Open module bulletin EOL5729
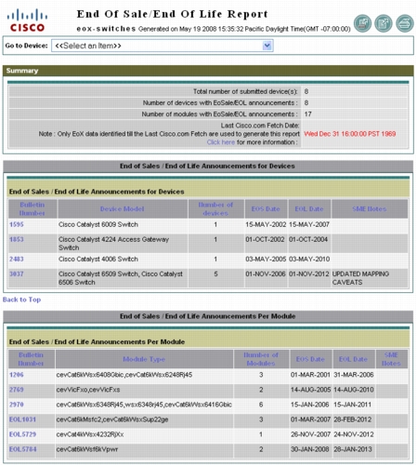This screenshot has width=417, height=466. pyautogui.click(x=22, y=434)
